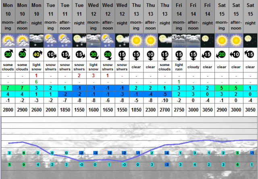Viewport: 258px width, 179px height.
Task: Click the Saturday night wind speed 15 icon
Action: [x=249, y=54]
